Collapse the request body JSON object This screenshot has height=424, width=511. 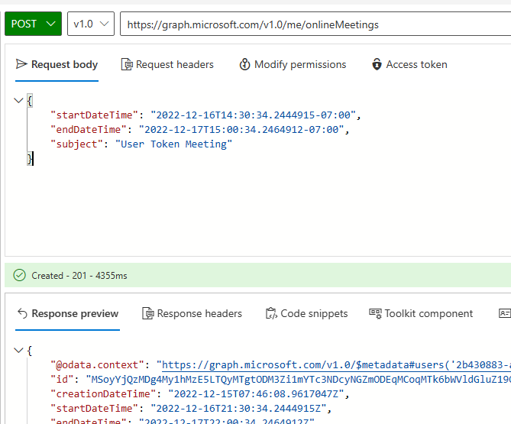click(x=18, y=100)
